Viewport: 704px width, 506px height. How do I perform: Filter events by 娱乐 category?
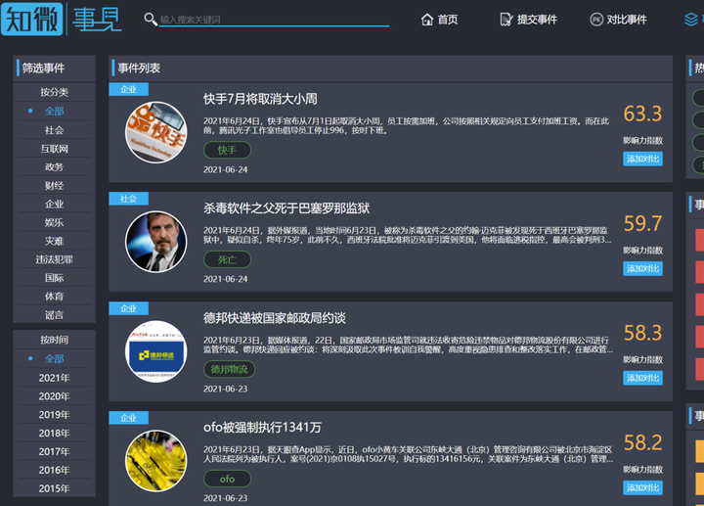[x=55, y=222]
